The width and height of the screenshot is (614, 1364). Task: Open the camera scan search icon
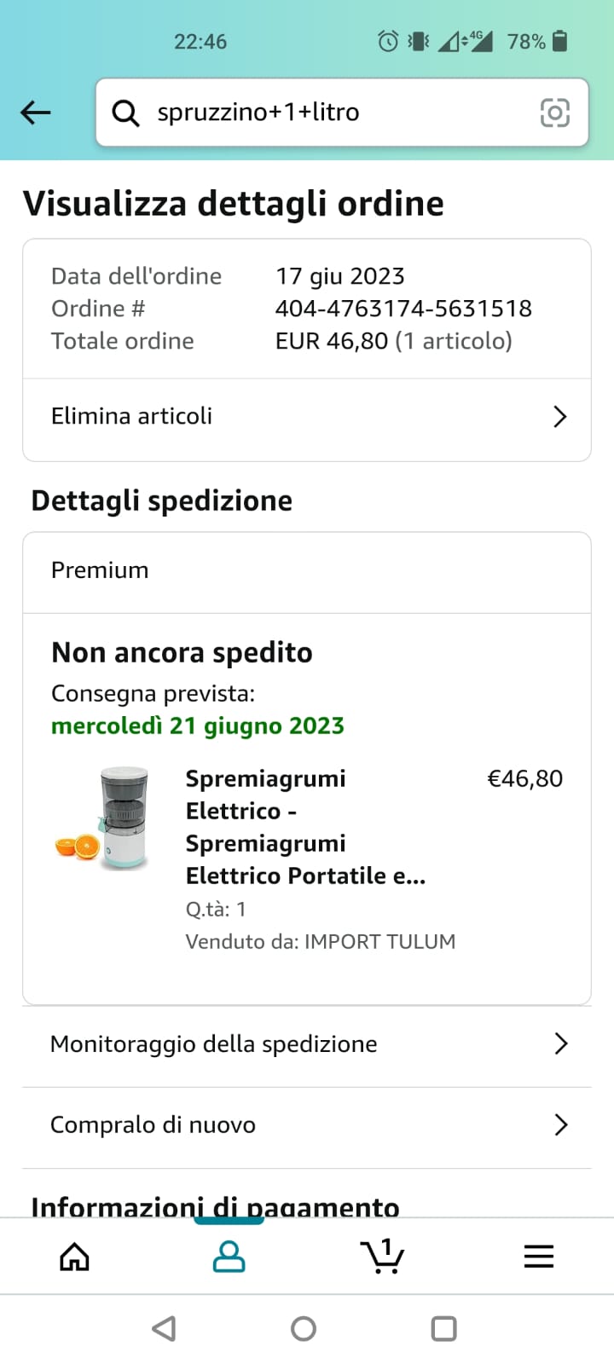coord(554,113)
